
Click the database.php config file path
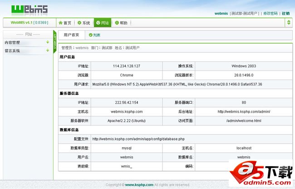coord(138,139)
